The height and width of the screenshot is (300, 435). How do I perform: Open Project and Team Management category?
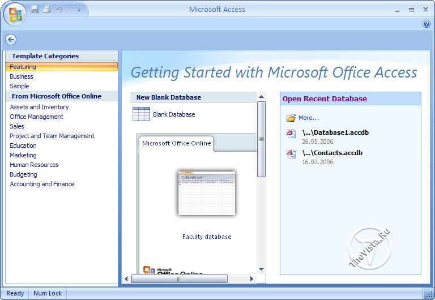[52, 136]
